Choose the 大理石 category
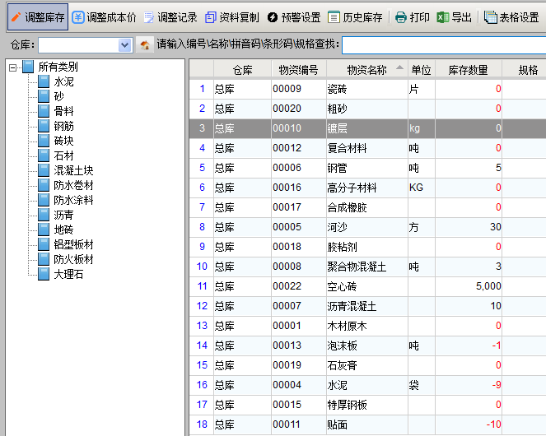This screenshot has height=436, width=546. (68, 274)
